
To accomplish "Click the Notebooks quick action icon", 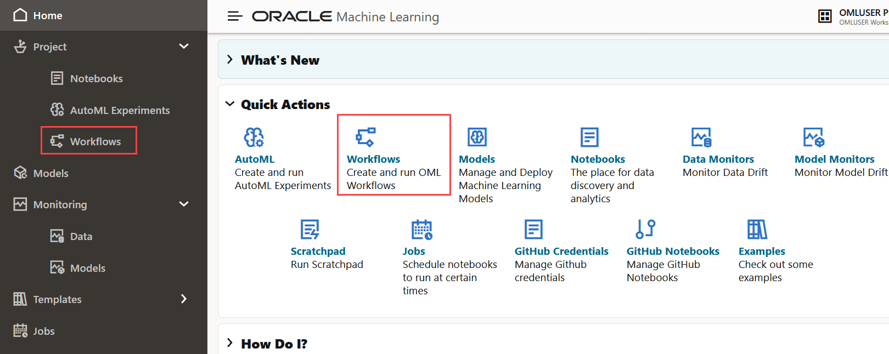I will 589,137.
